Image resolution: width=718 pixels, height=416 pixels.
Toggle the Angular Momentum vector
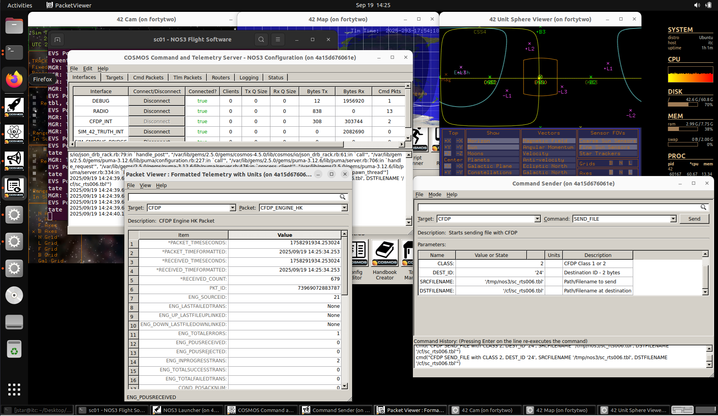point(549,147)
